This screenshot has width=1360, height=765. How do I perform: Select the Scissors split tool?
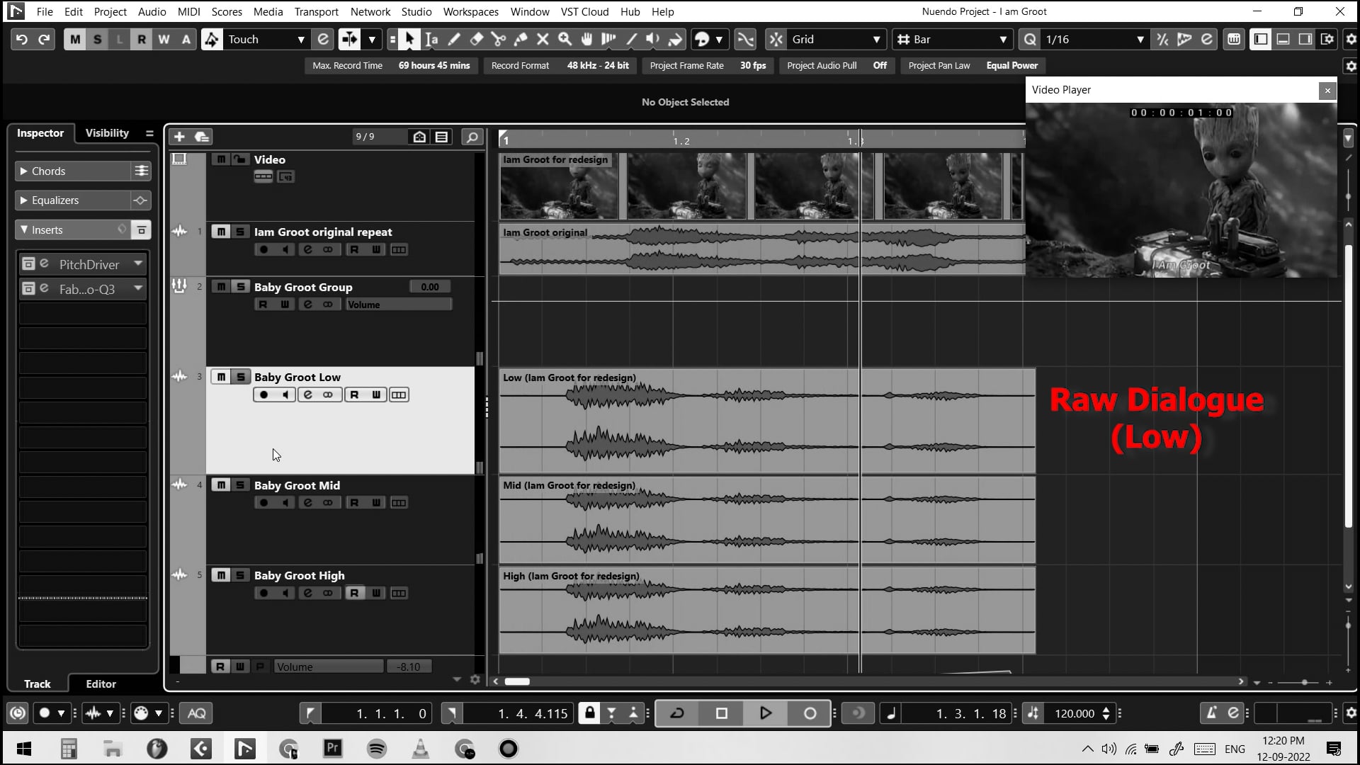499,40
